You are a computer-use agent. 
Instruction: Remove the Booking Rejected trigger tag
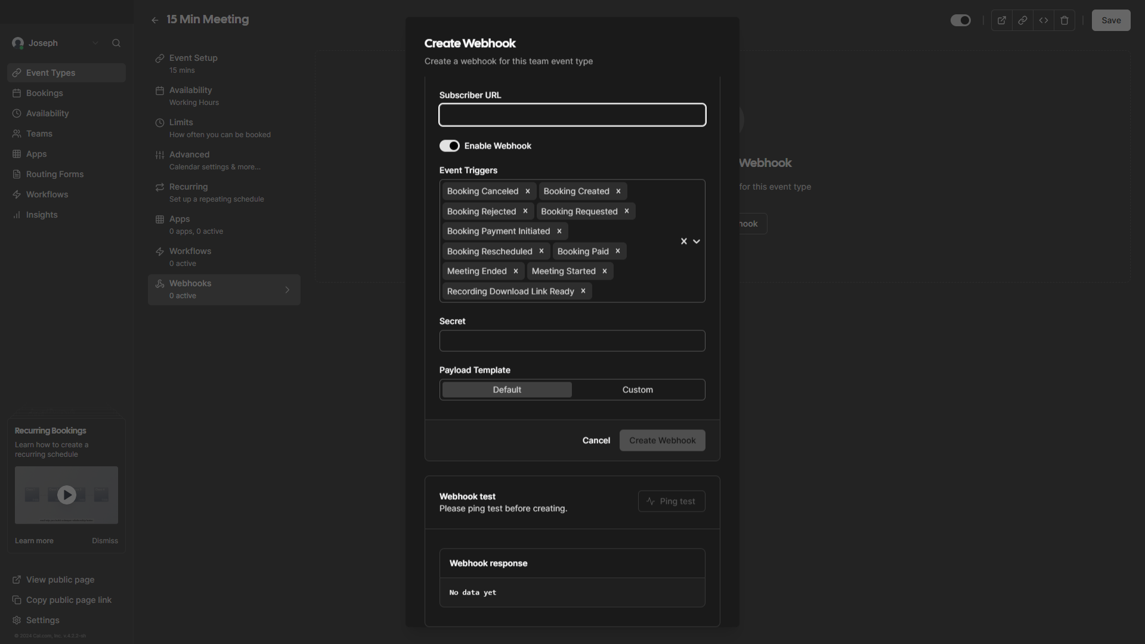(x=525, y=211)
